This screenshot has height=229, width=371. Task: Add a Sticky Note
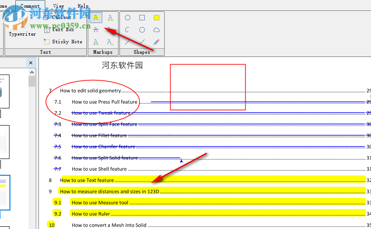63,42
